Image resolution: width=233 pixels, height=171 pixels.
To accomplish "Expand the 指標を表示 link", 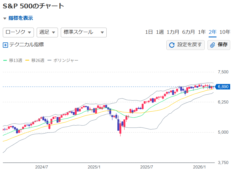I will (20, 18).
